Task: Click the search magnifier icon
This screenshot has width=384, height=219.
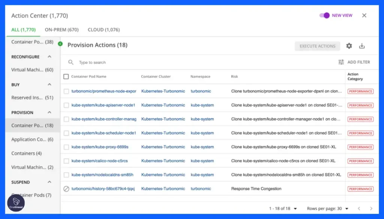Action: pyautogui.click(x=71, y=62)
